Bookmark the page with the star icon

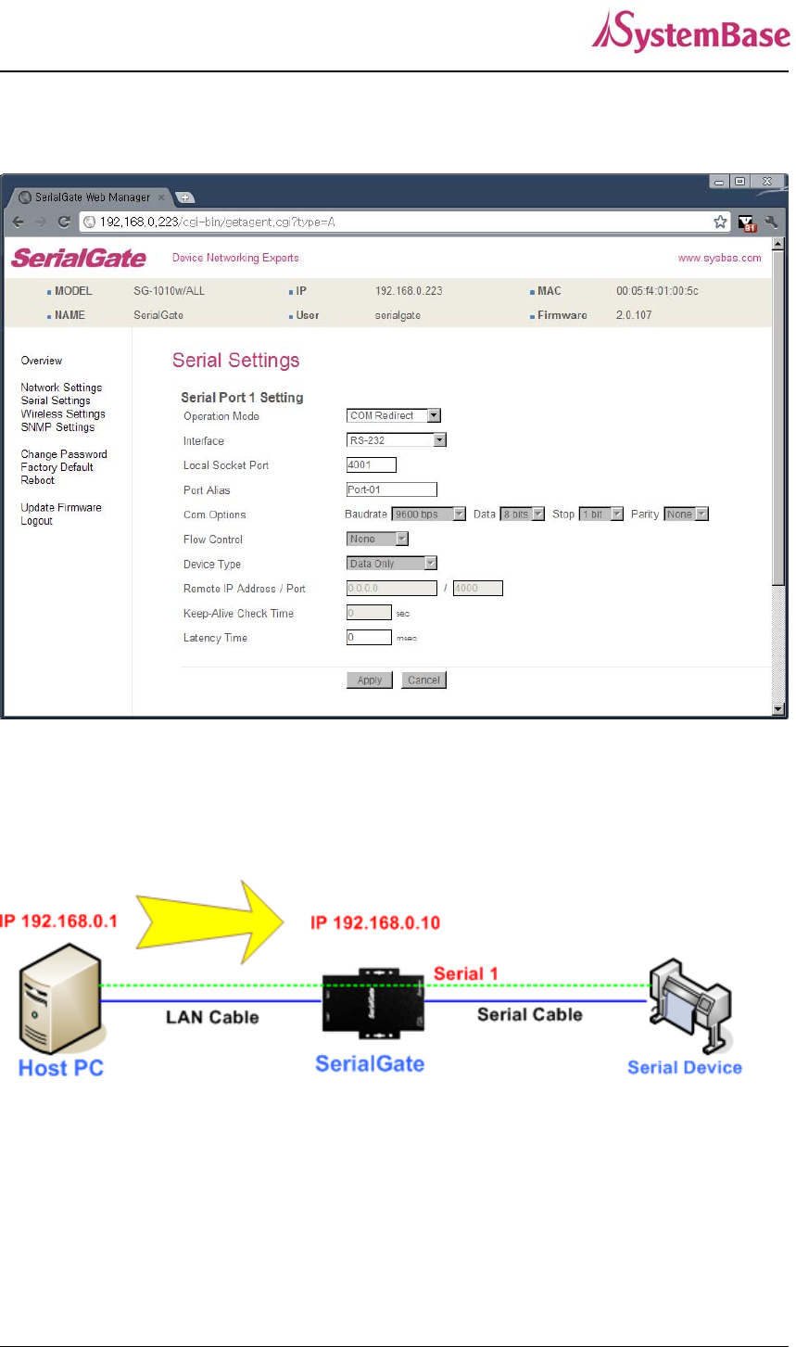pos(720,222)
